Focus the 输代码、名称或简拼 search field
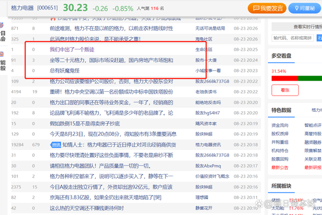Screen dimensions: 322x215 coord(293,38)
